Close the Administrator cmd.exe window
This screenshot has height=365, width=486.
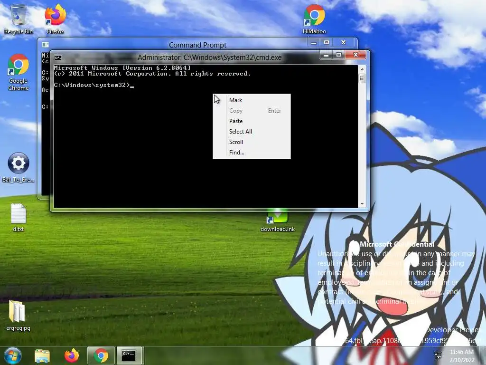[355, 55]
